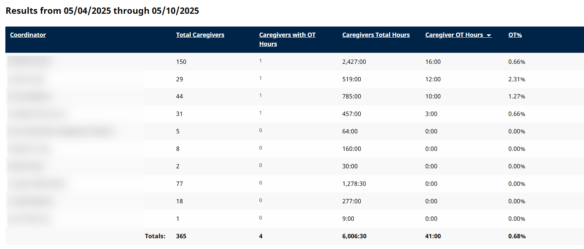Sort the table by OT% header
This screenshot has width=584, height=249.
tap(515, 35)
